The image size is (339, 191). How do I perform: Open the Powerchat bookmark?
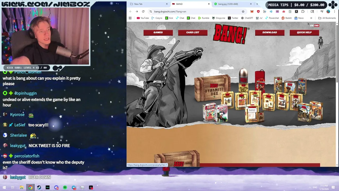(272, 18)
